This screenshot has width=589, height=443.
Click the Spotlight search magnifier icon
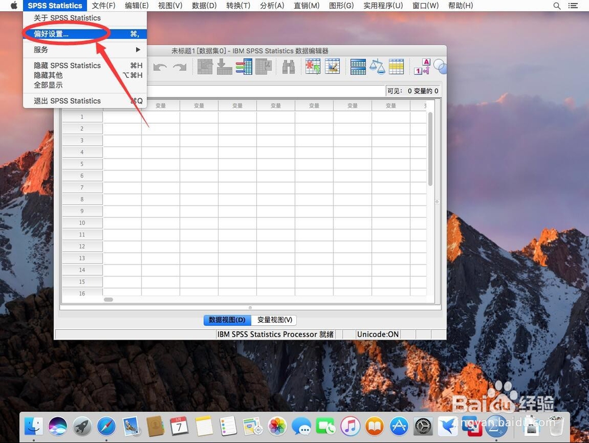click(557, 6)
